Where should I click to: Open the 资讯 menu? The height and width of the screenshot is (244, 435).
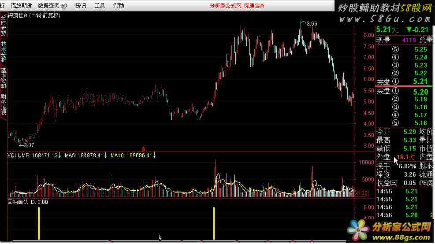tap(81, 6)
